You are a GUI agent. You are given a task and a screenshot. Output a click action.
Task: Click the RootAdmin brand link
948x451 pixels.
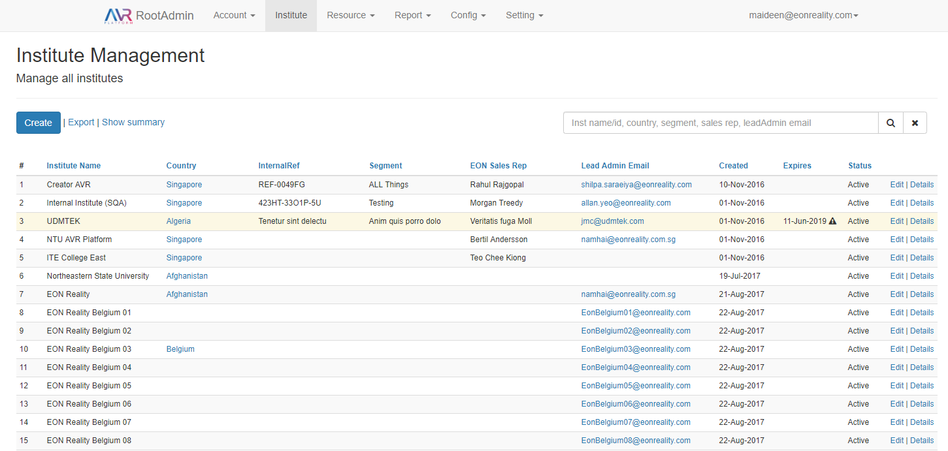[165, 16]
